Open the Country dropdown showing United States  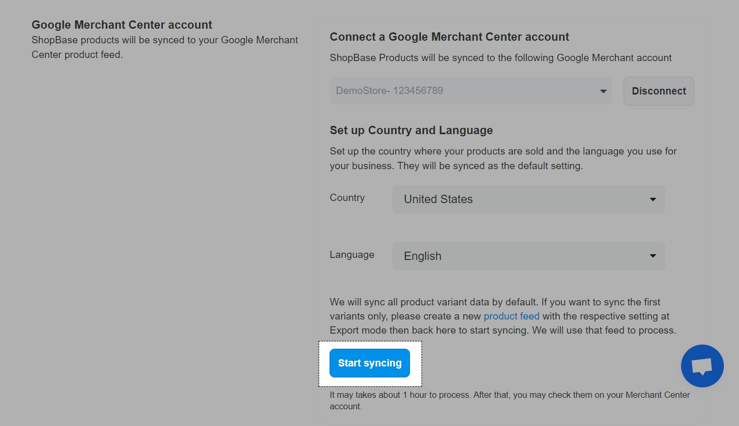tap(528, 199)
